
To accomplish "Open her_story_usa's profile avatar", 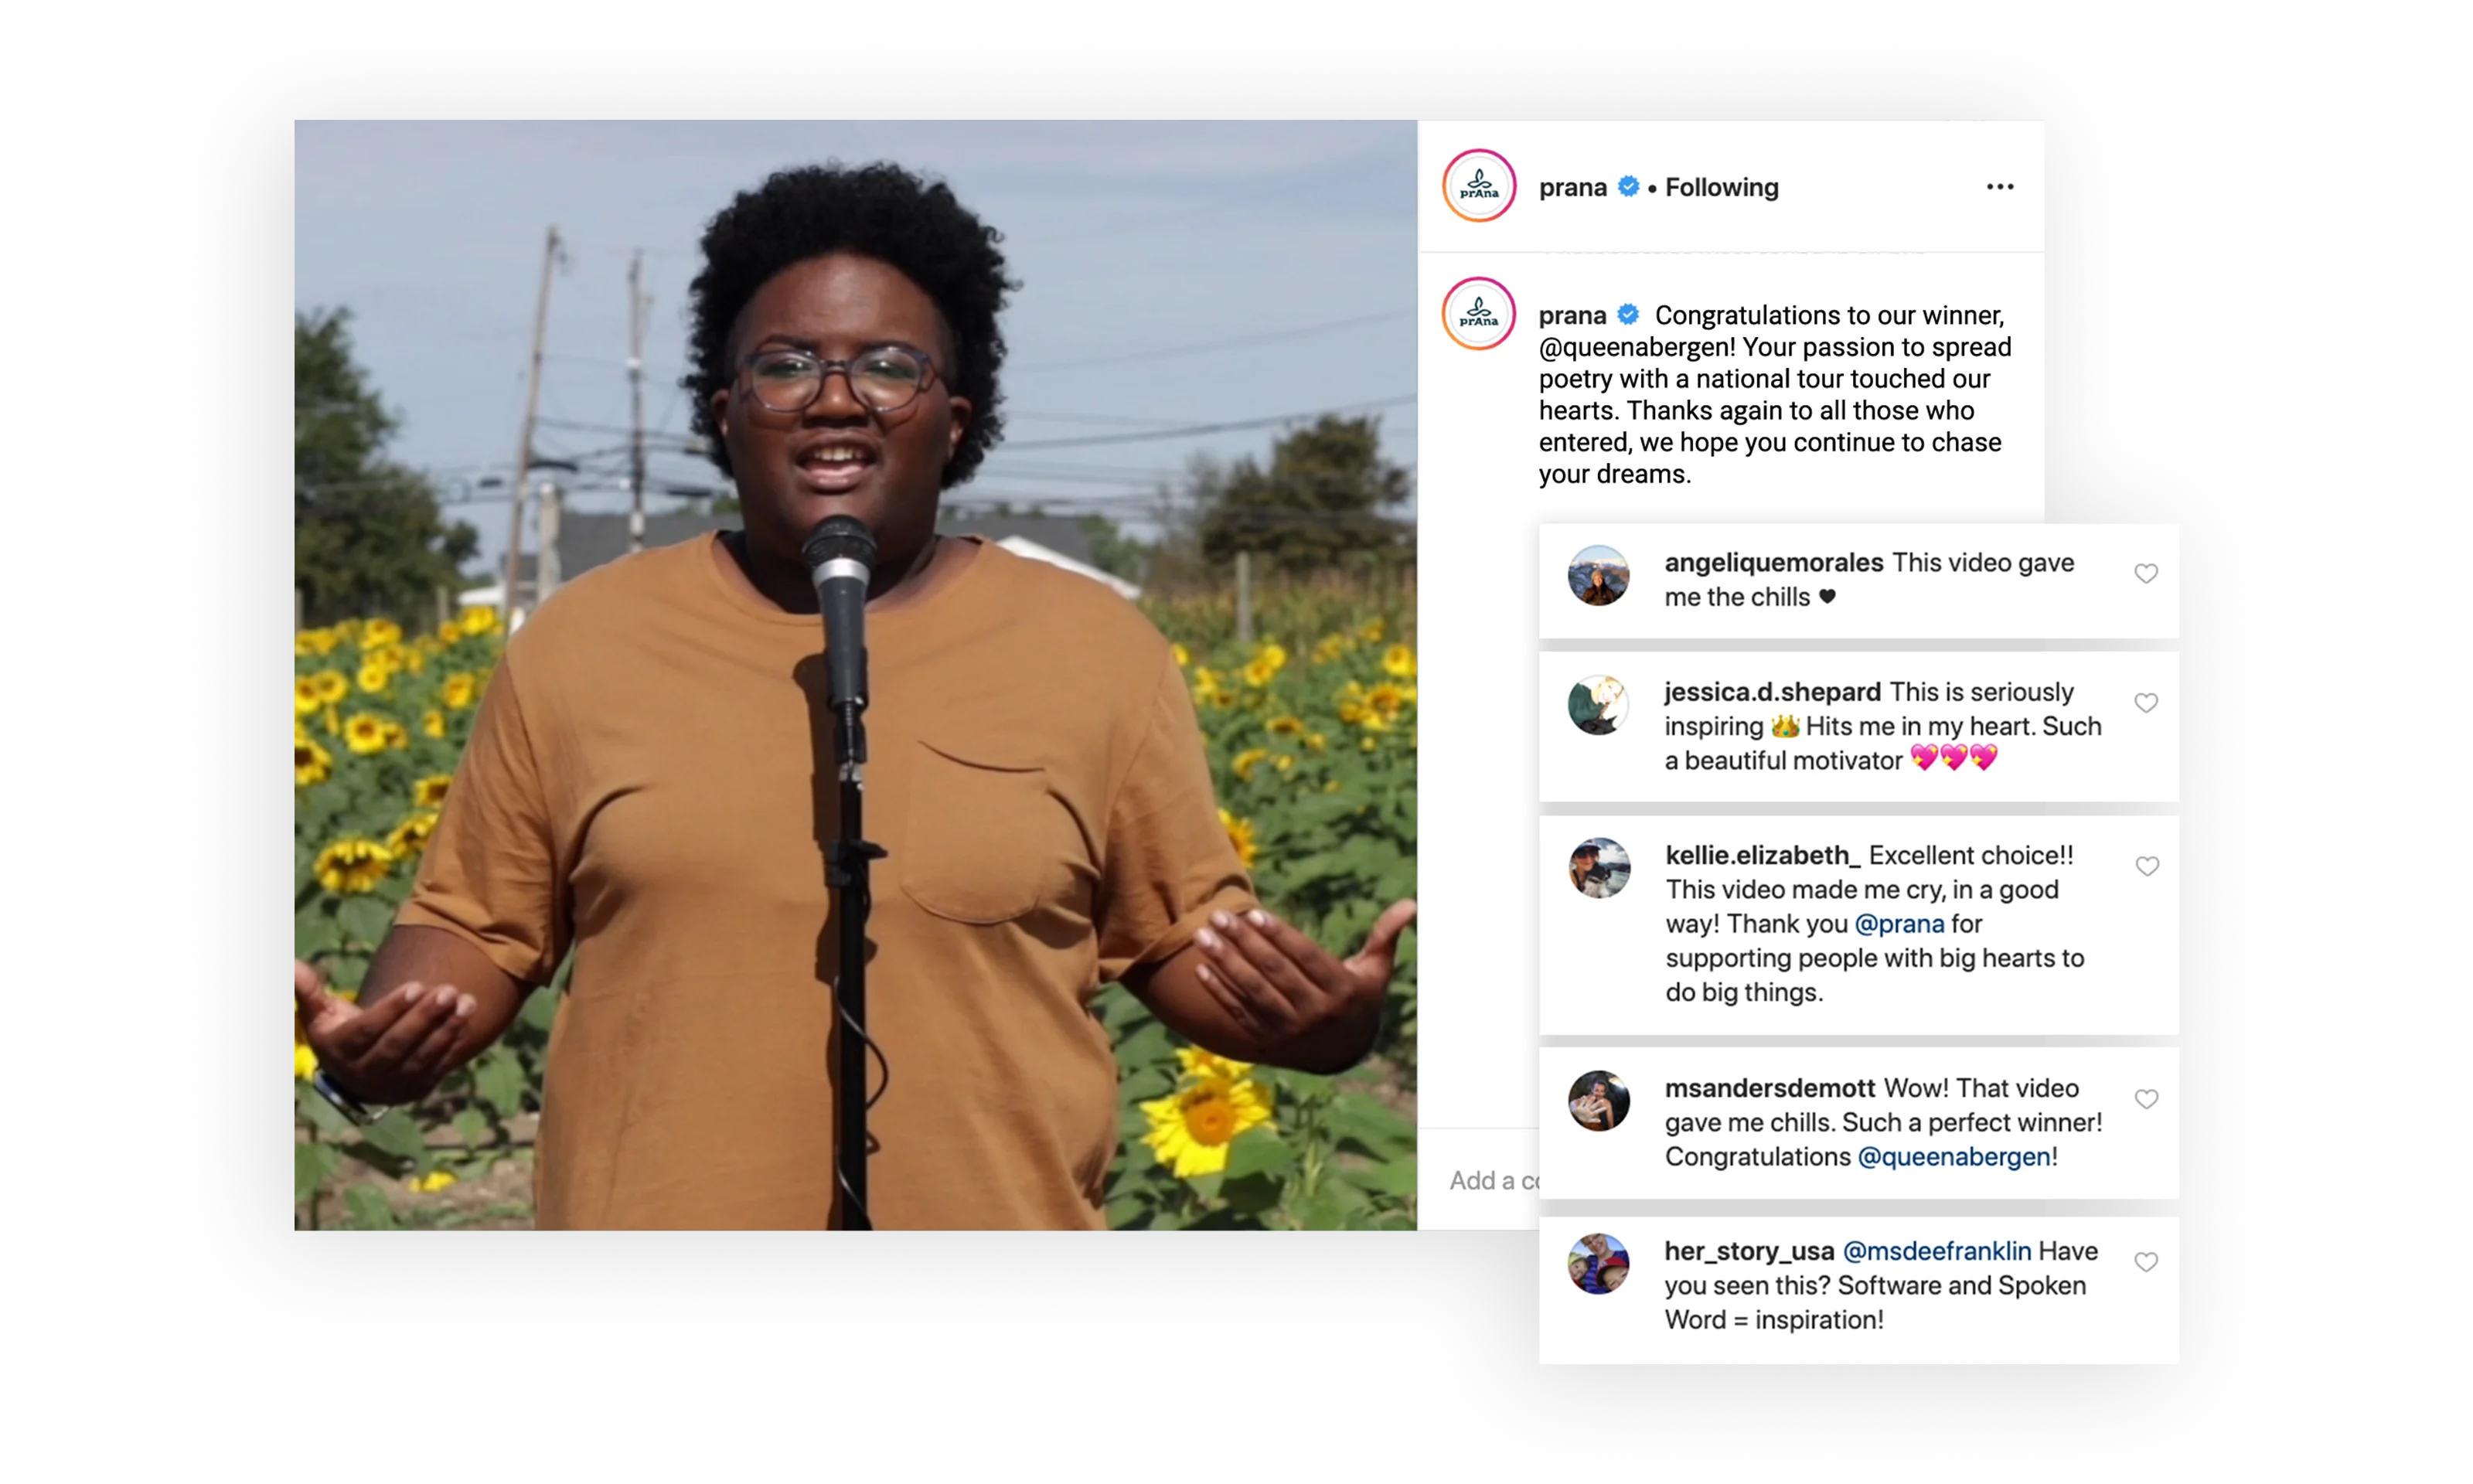I will tap(1598, 1264).
